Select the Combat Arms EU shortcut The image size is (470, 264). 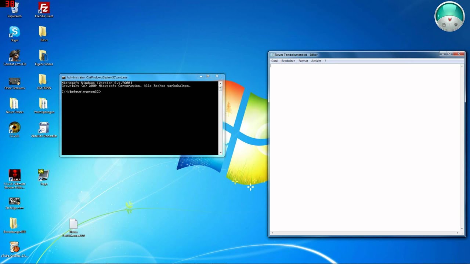tap(15, 58)
